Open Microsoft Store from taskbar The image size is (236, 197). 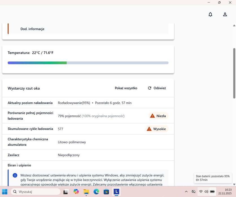(x=106, y=192)
